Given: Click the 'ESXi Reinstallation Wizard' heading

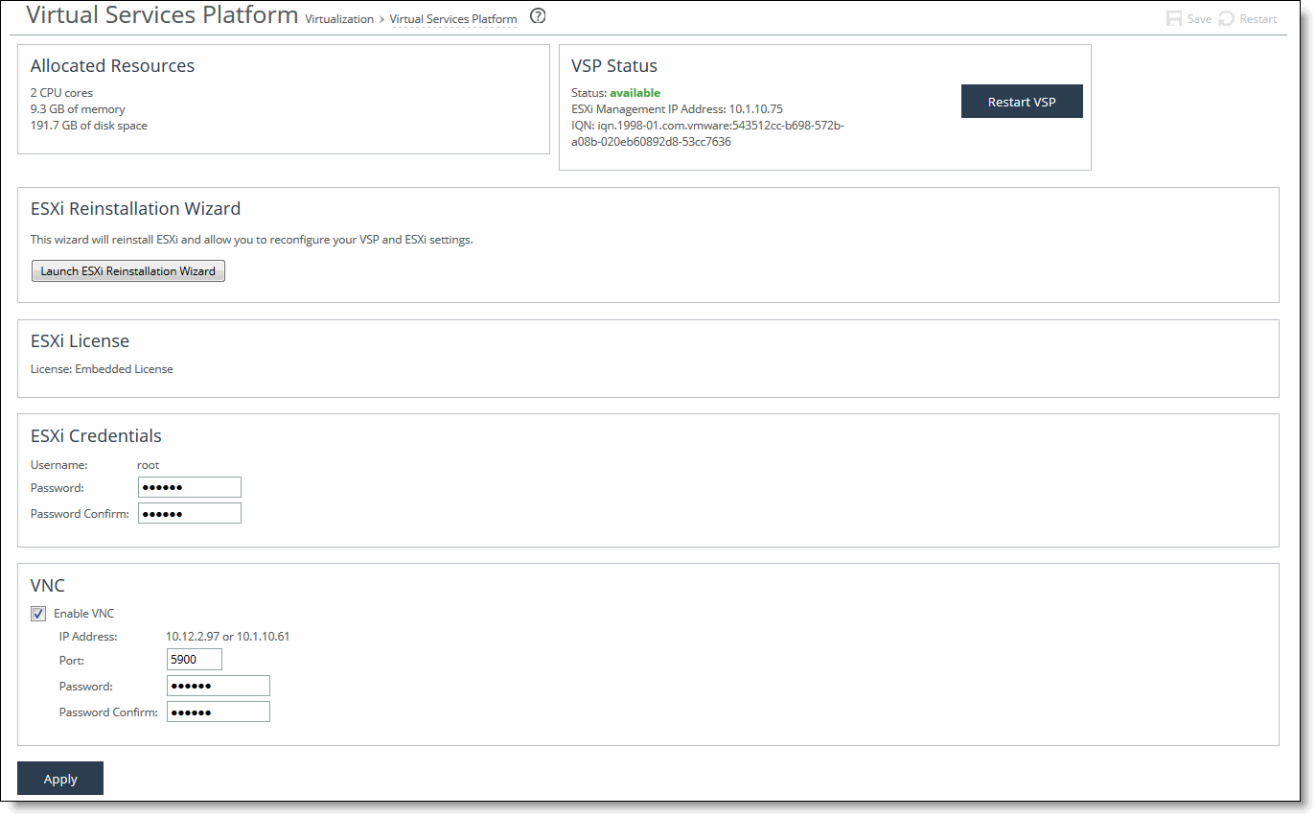Looking at the screenshot, I should click(135, 208).
